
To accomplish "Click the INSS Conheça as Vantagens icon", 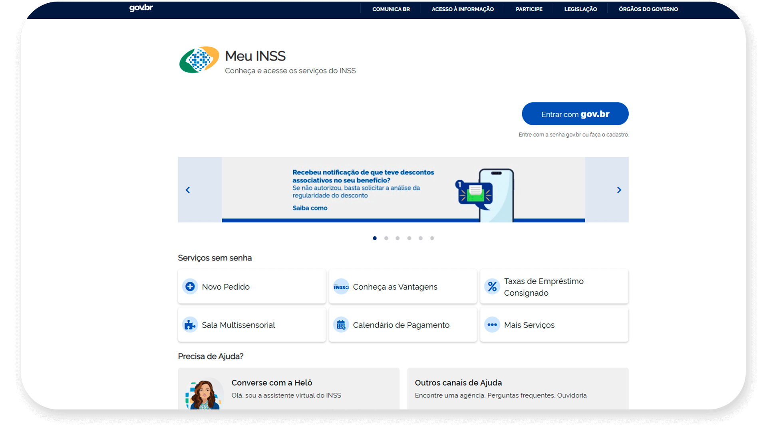I will [x=341, y=287].
